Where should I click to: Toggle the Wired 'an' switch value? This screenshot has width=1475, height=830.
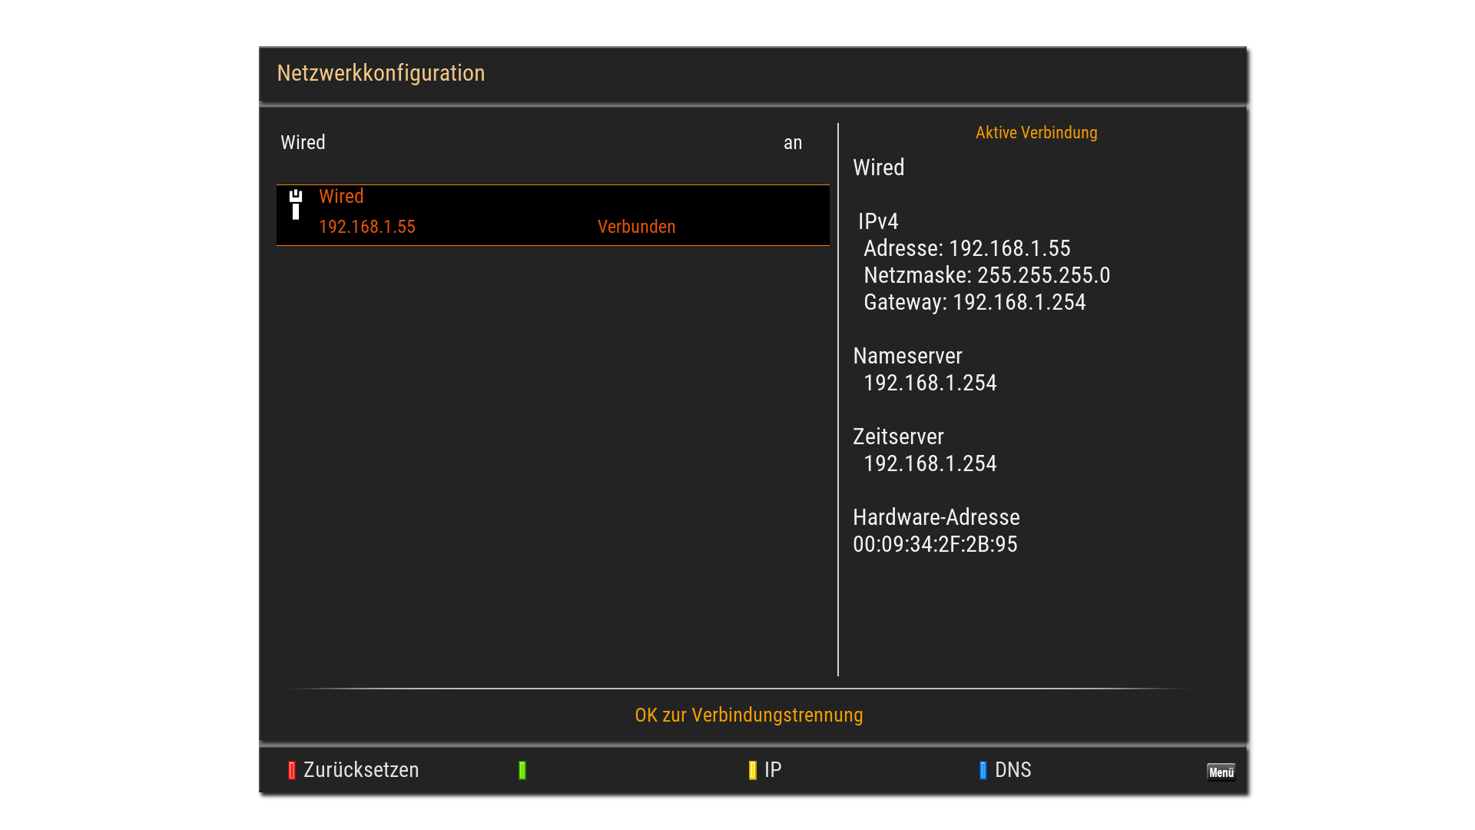click(x=792, y=143)
